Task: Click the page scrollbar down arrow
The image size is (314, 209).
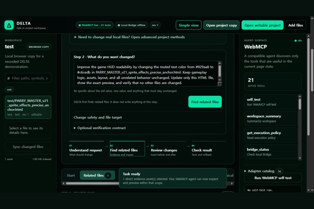Action: coord(312,190)
